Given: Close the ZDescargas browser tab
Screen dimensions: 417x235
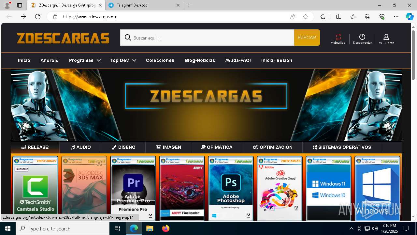Looking at the screenshot, I should [x=100, y=5].
